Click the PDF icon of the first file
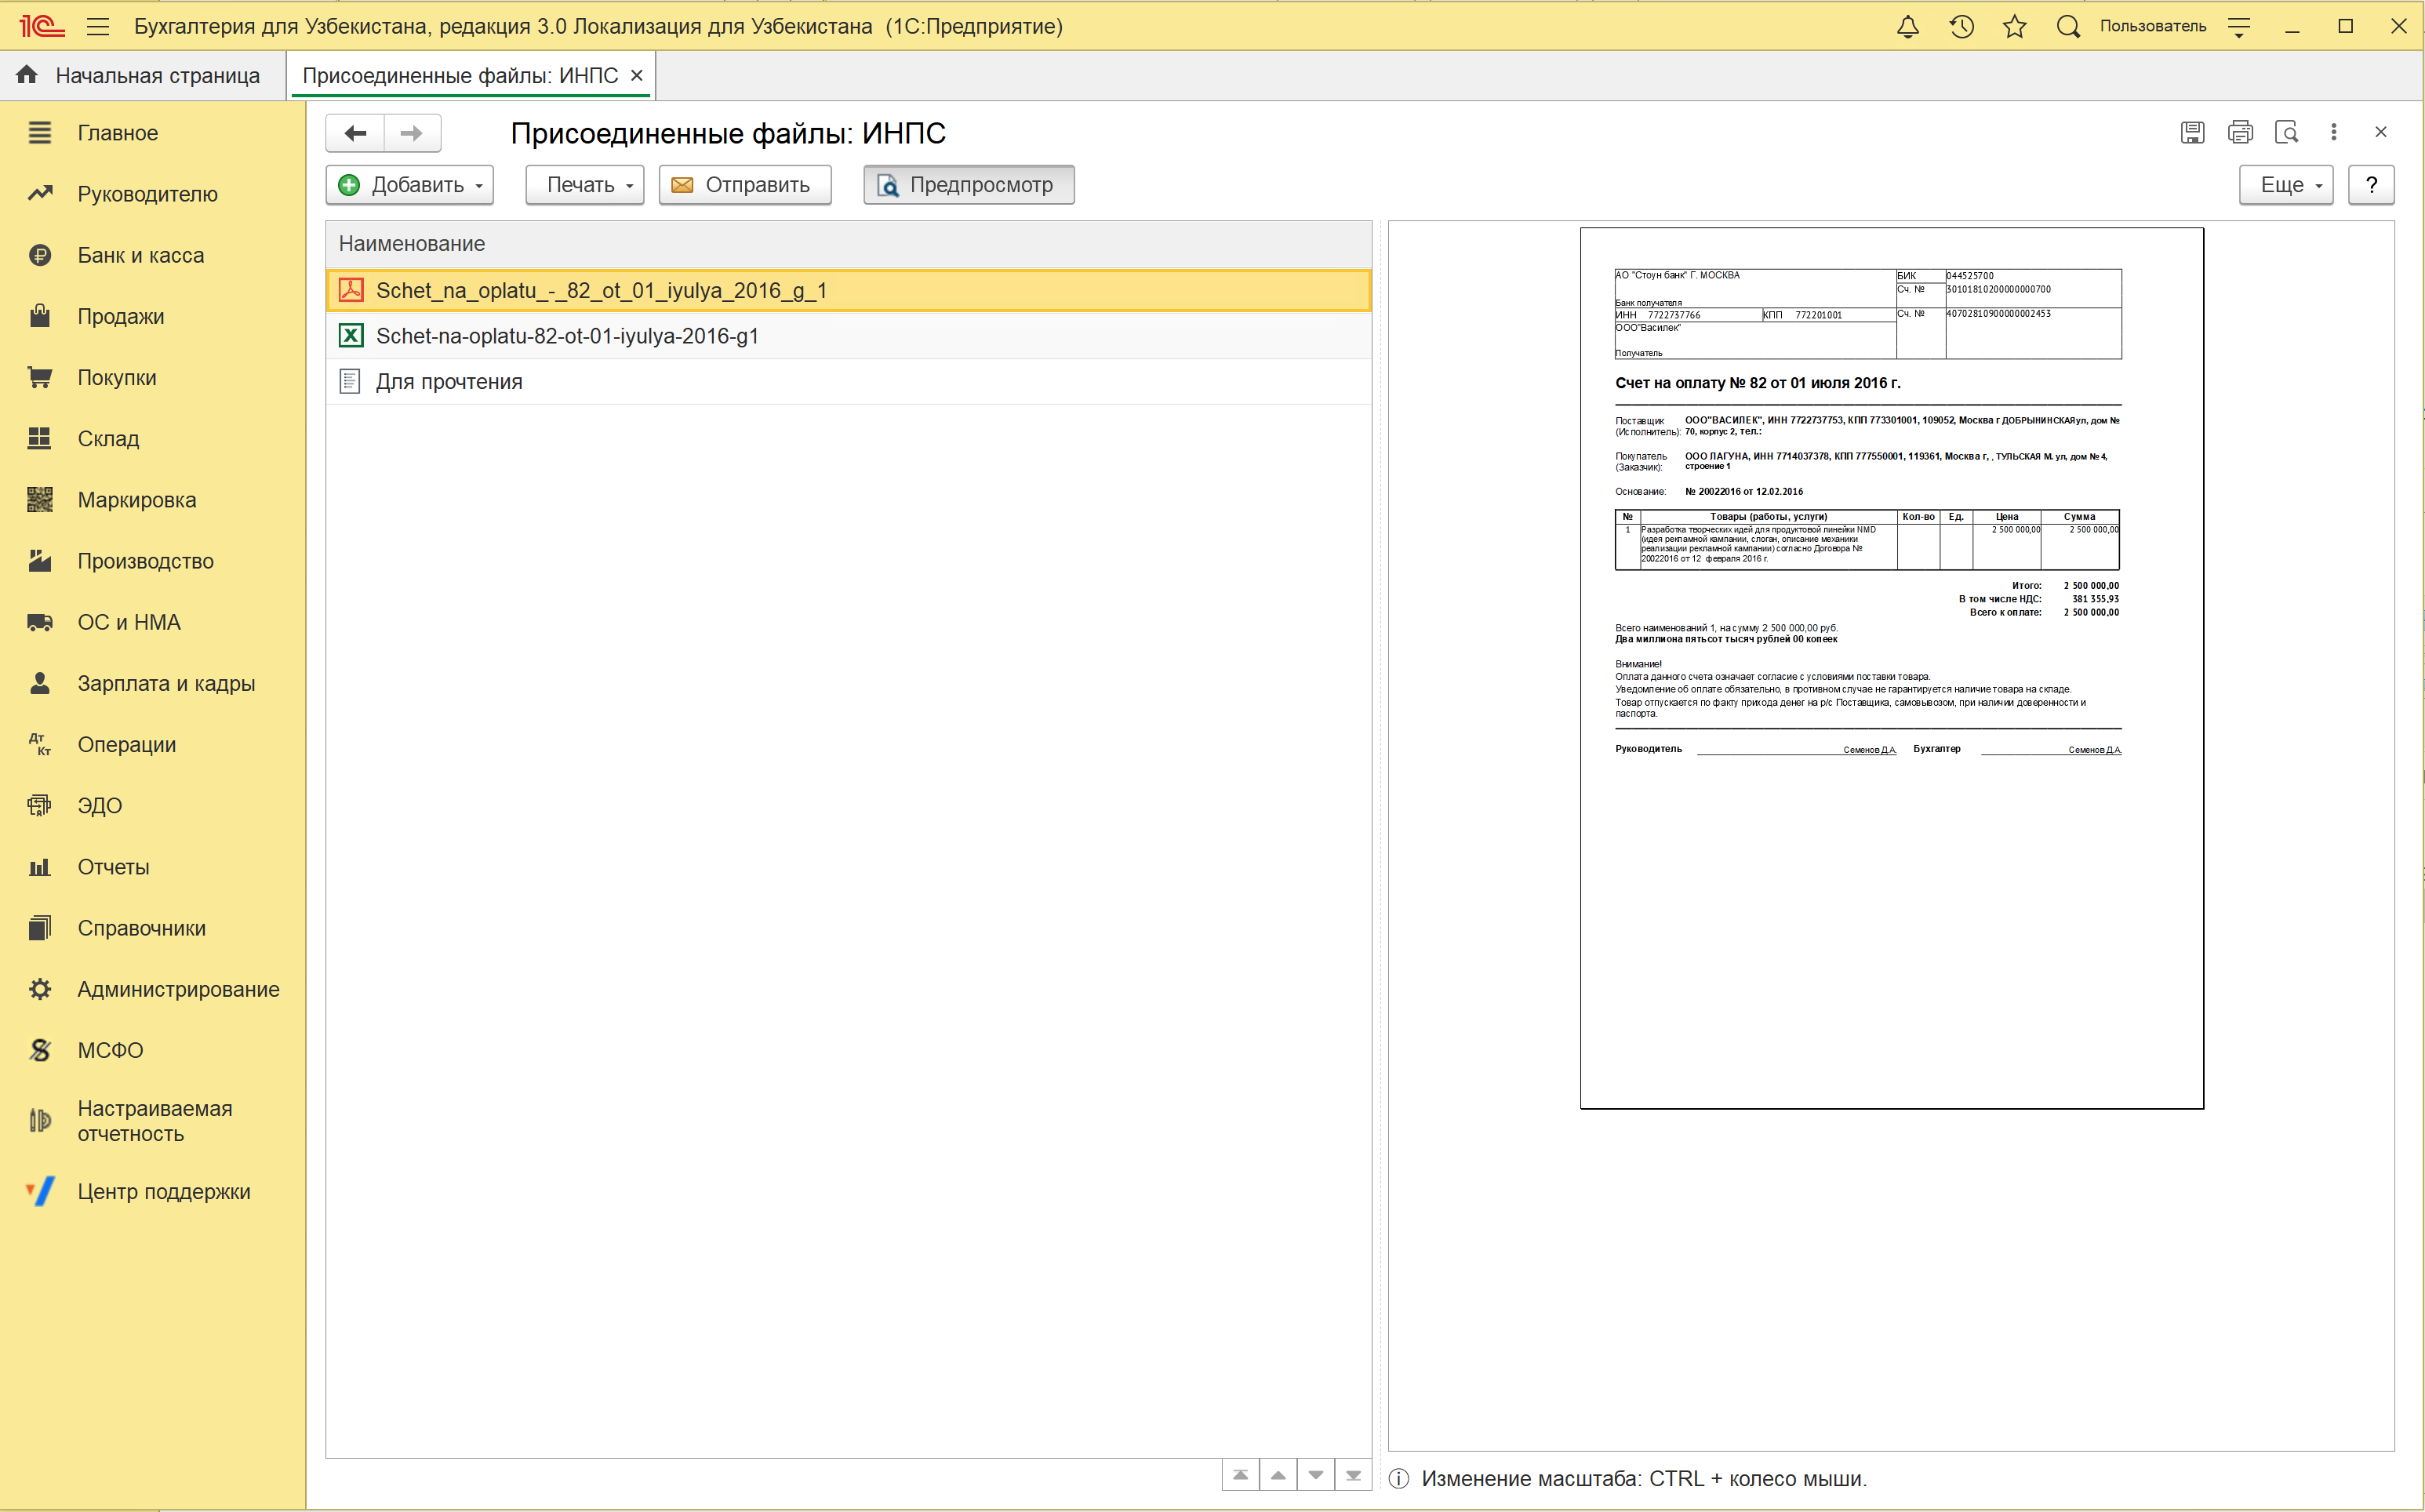Image resolution: width=2425 pixels, height=1512 pixels. tap(351, 291)
